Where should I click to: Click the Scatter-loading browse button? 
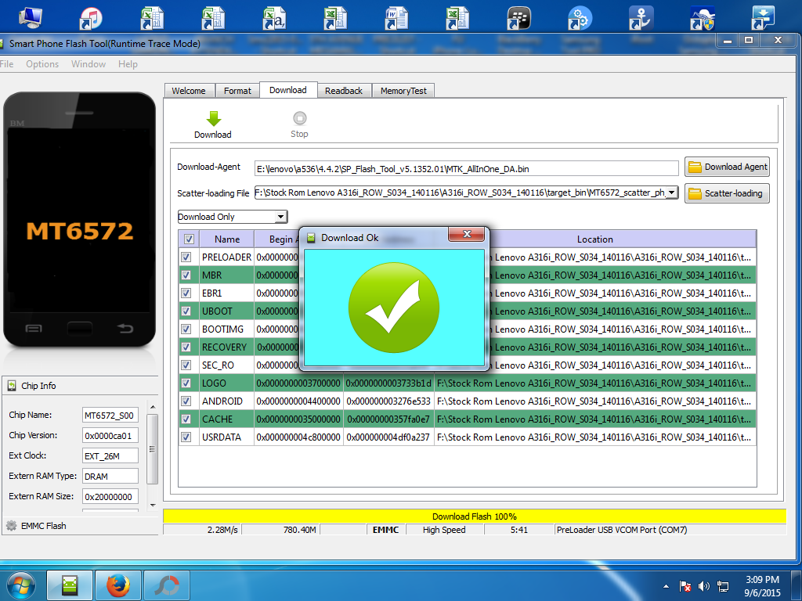tap(727, 193)
